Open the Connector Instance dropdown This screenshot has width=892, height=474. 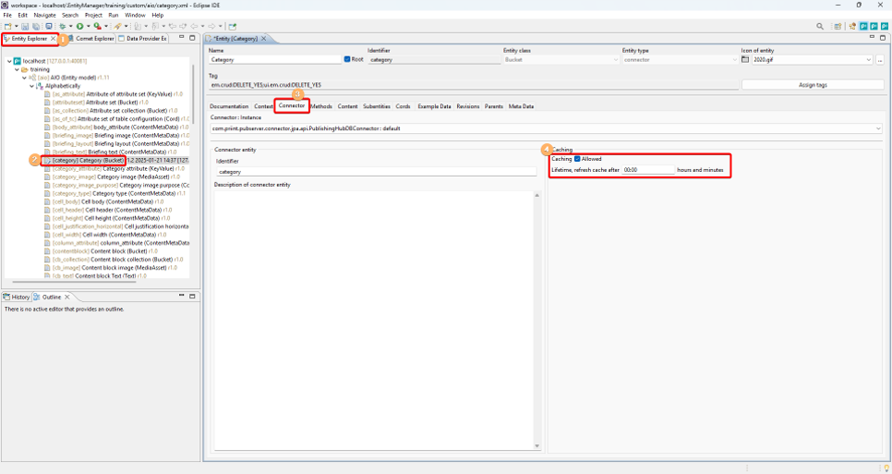tap(879, 128)
